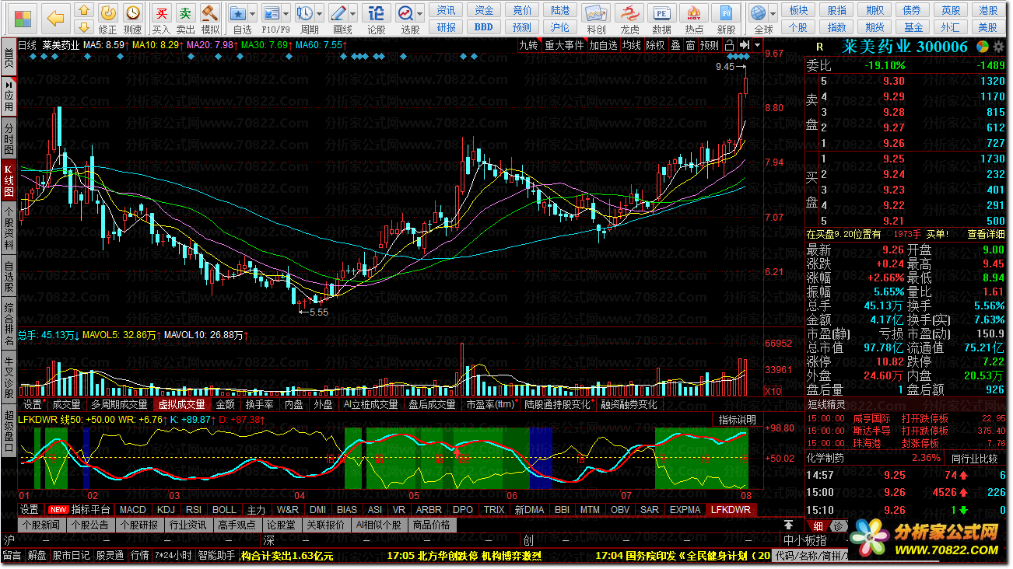This screenshot has height=569, width=1013.
Task: Expand the 全球 globe dropdown arrow
Action: coord(773,14)
